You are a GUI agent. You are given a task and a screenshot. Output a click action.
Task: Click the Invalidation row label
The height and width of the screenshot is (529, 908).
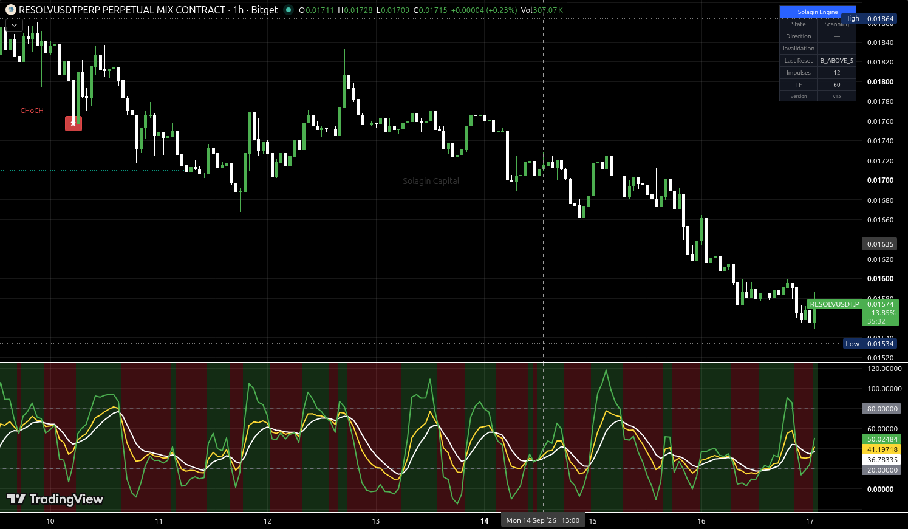[799, 49]
